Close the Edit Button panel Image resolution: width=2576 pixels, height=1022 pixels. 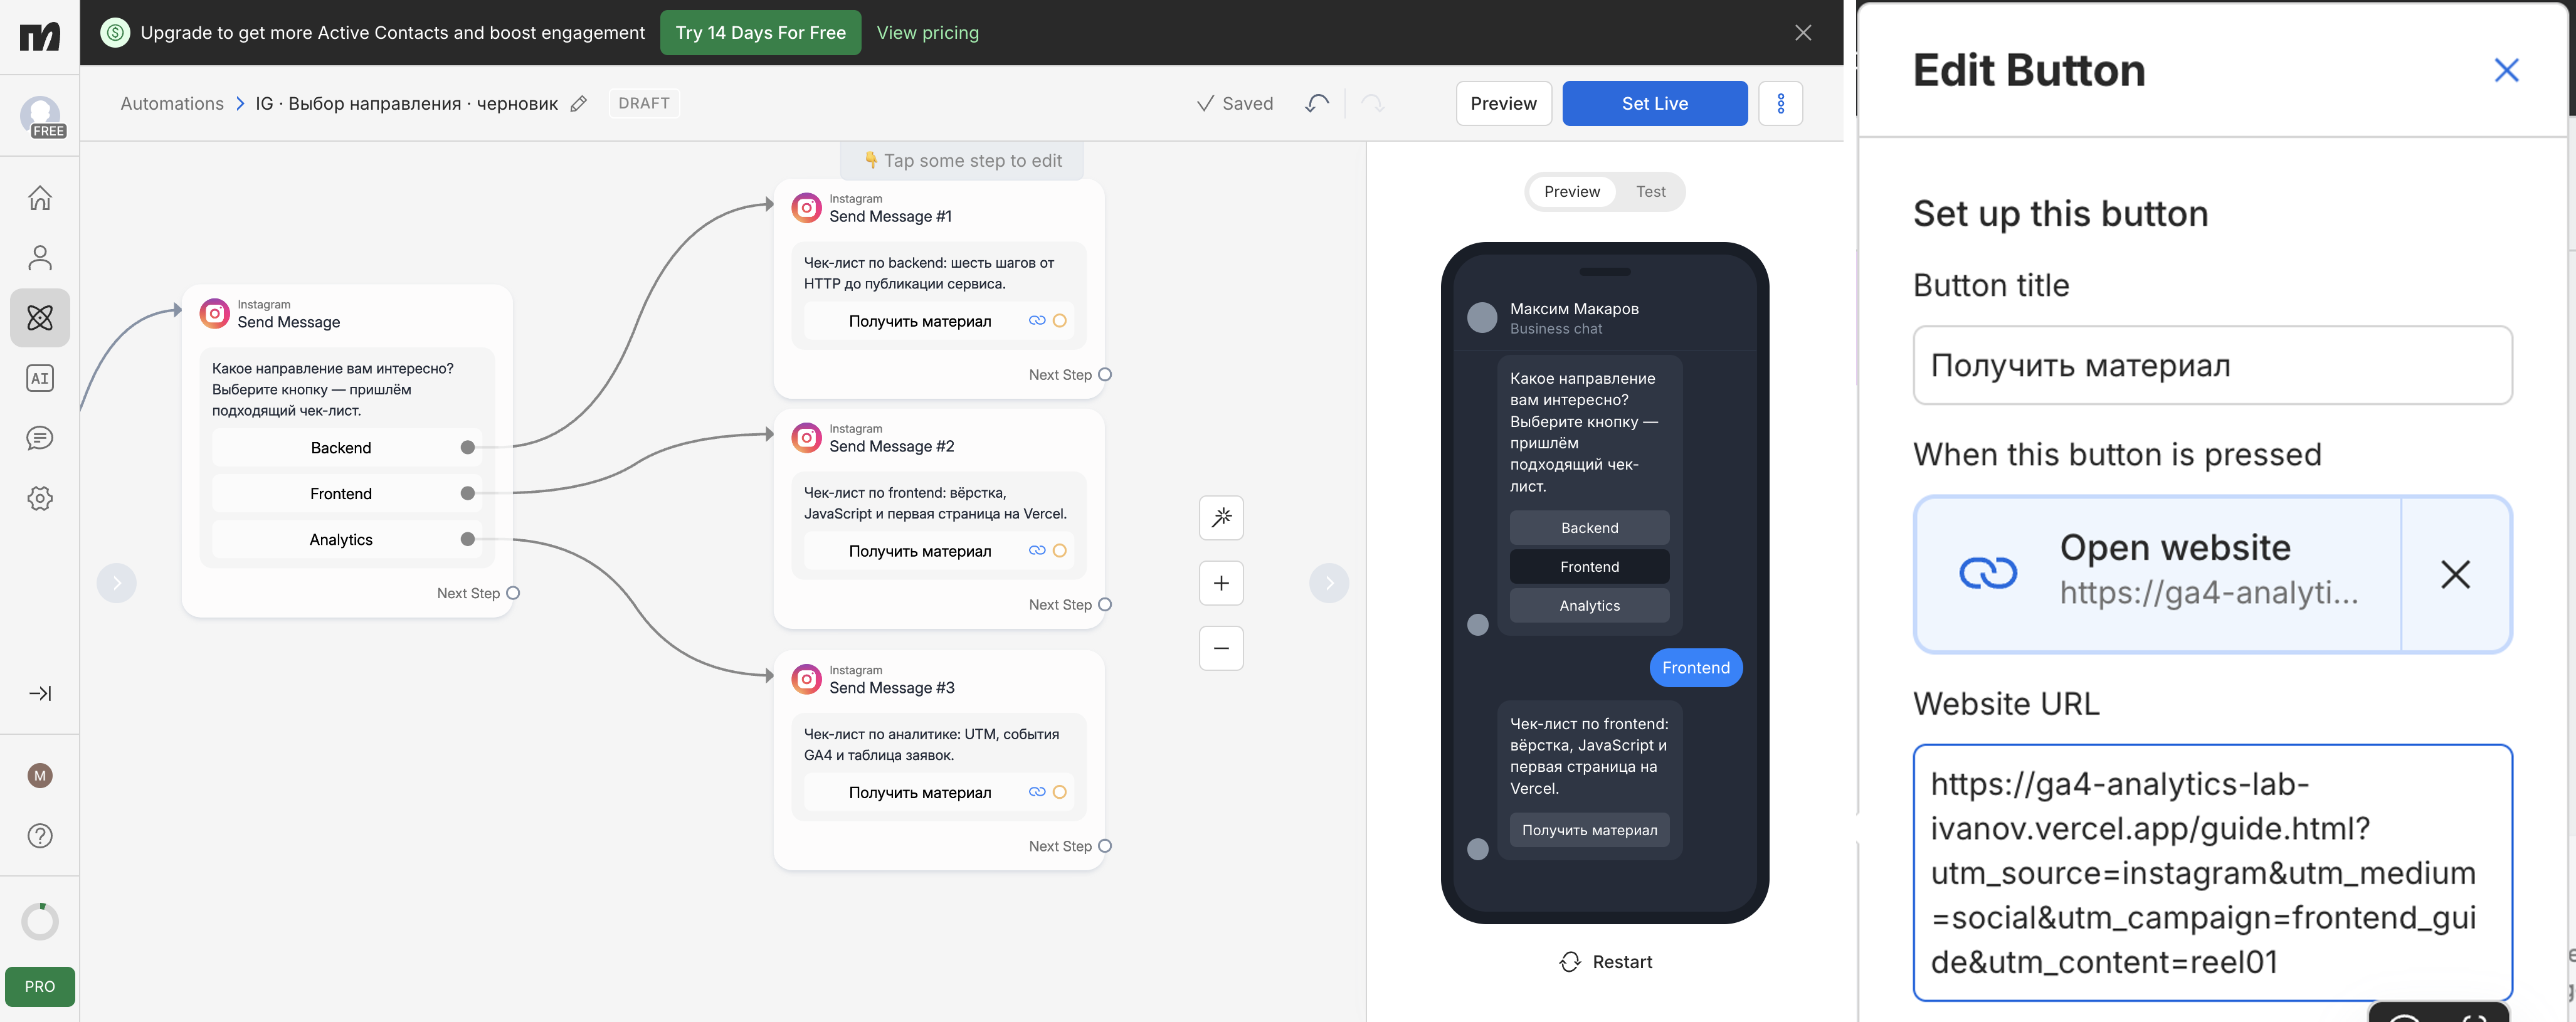(2506, 70)
